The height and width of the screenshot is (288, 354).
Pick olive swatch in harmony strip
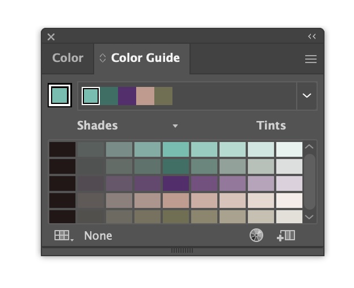coord(163,96)
